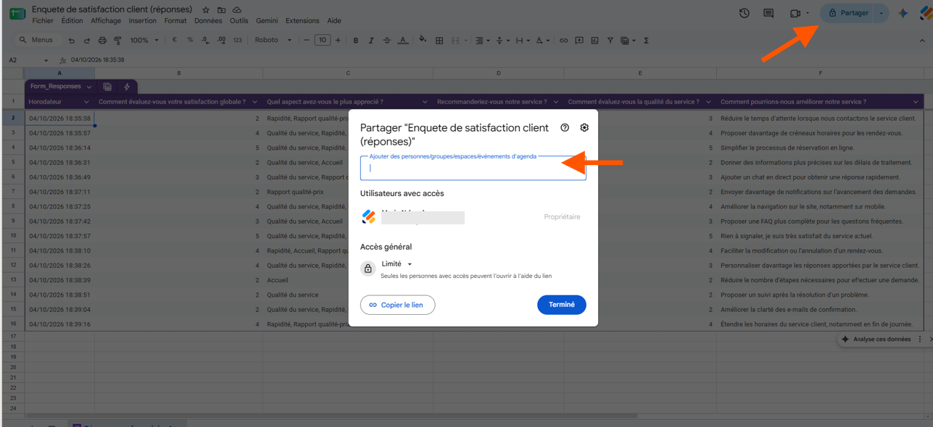933x427 pixels.
Task: Click the borders icon
Action: pyautogui.click(x=439, y=41)
